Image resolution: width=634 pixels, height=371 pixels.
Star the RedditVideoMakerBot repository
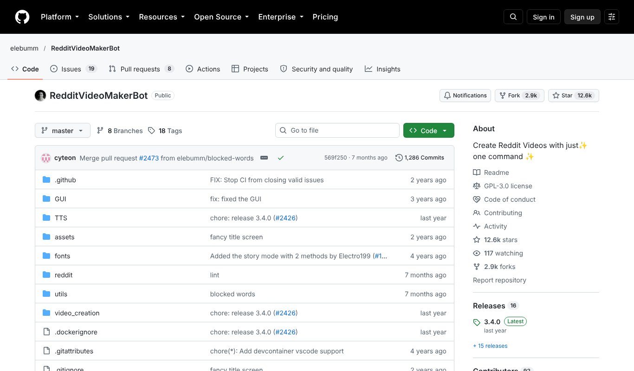point(574,96)
